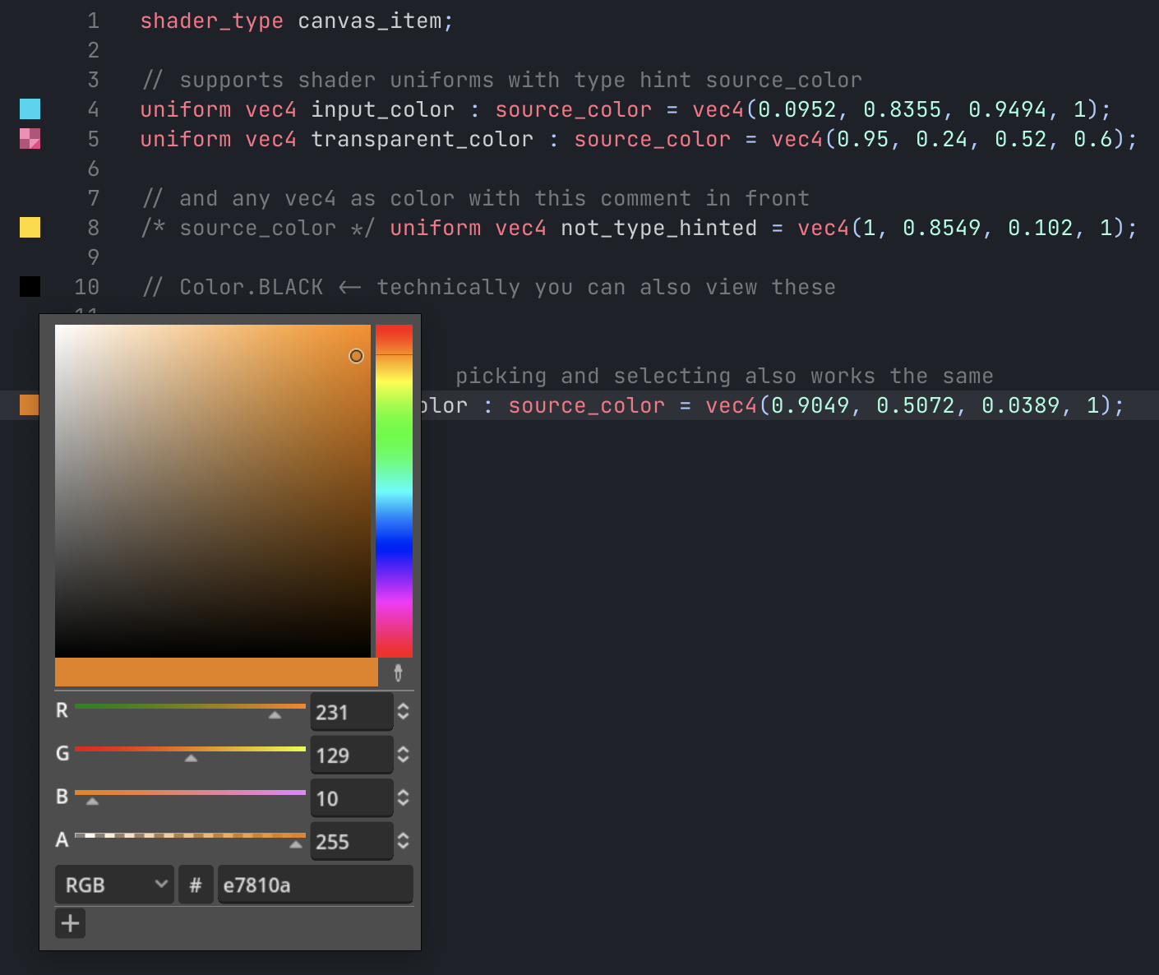The height and width of the screenshot is (975, 1159).
Task: Click the alpha value 0.6 on line 5
Action: 1092,139
